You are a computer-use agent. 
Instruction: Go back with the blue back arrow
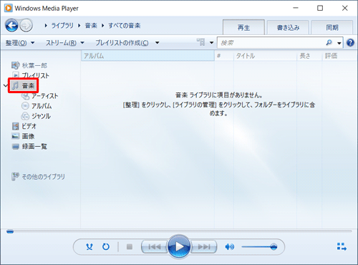(11, 25)
